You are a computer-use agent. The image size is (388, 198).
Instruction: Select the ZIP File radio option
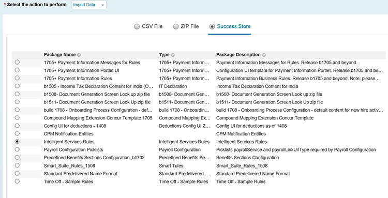point(176,26)
